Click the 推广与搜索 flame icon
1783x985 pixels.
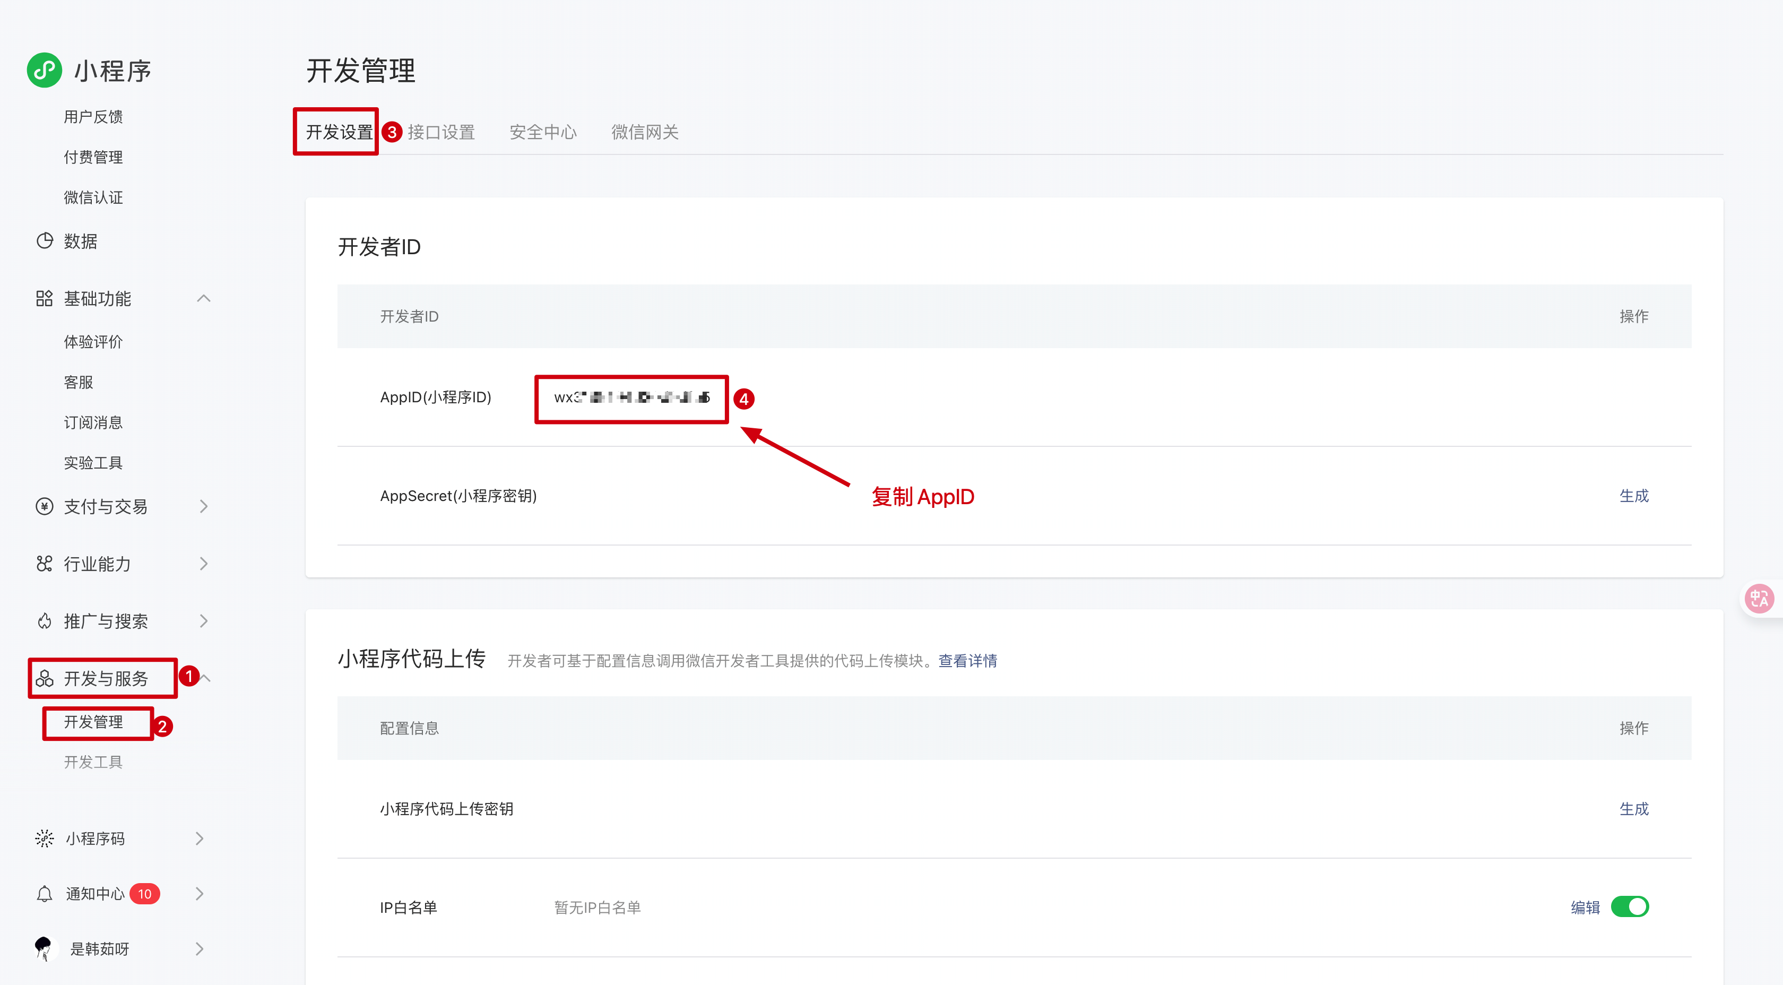pyautogui.click(x=44, y=621)
